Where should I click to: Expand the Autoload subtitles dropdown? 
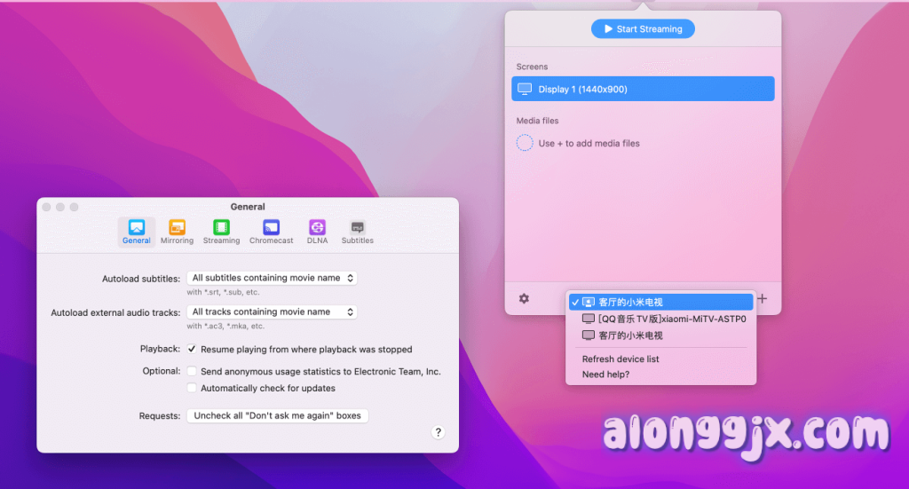coord(272,278)
